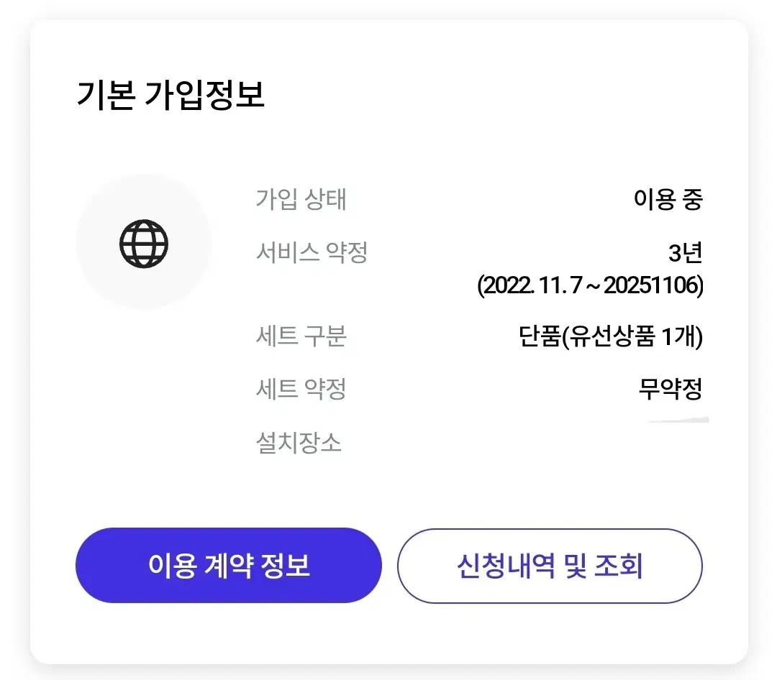777x680 pixels.
Task: Click the 무약정 value
Action: [x=671, y=389]
